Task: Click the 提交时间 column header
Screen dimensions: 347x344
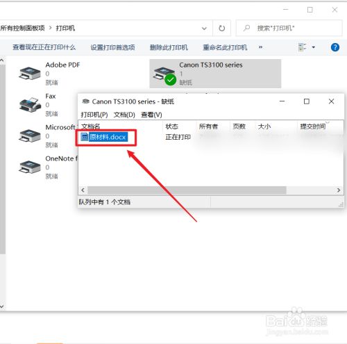Action: (320, 126)
